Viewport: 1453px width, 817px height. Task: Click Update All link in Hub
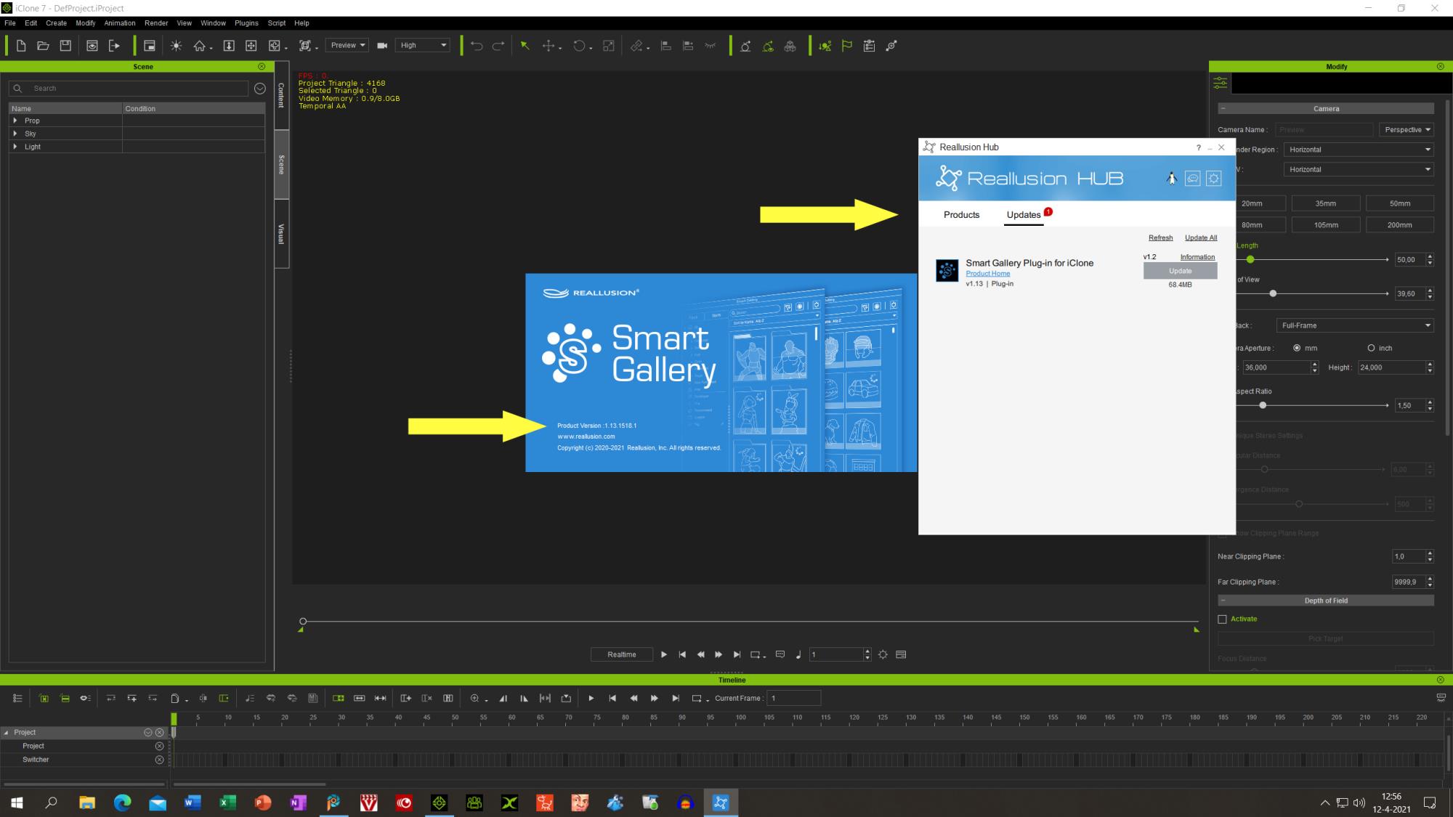(x=1200, y=237)
